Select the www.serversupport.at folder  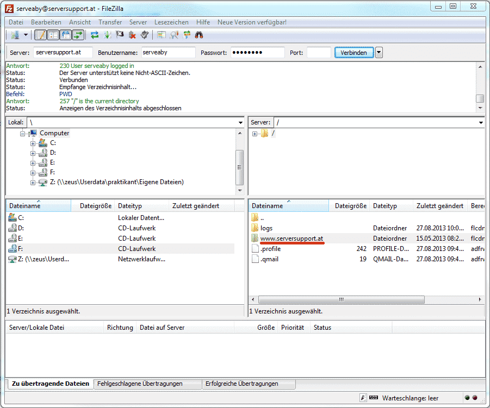(291, 238)
